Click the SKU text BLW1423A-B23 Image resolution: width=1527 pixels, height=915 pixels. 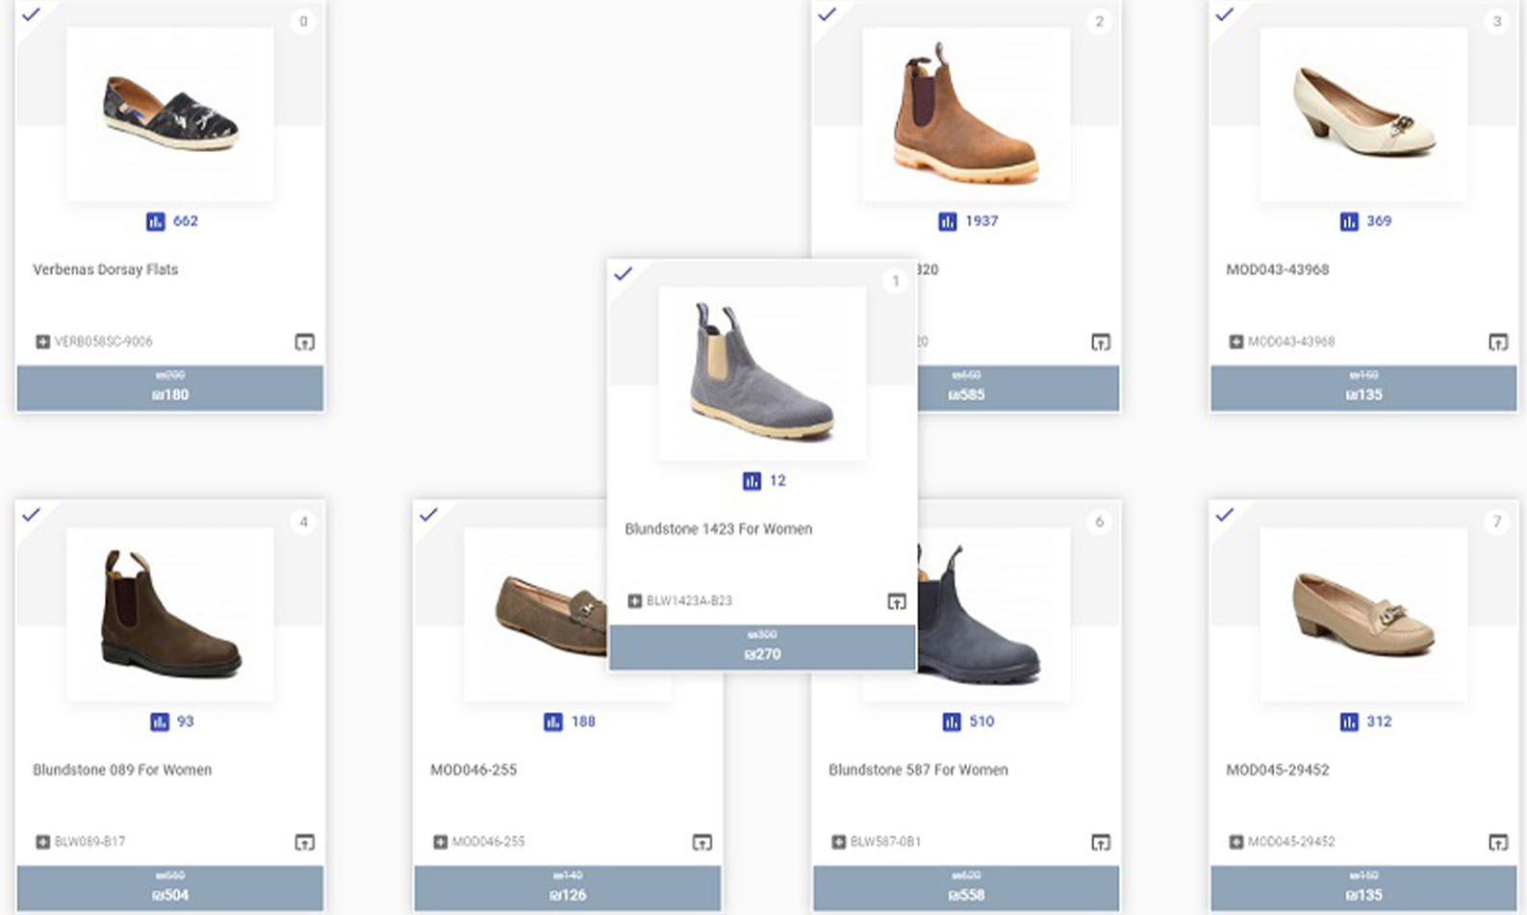[x=689, y=601]
